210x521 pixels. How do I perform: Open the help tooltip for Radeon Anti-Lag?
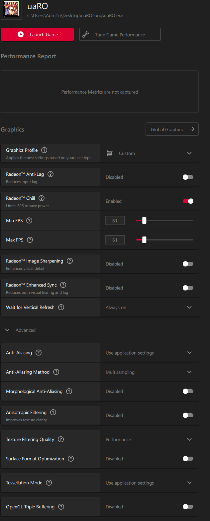51,174
